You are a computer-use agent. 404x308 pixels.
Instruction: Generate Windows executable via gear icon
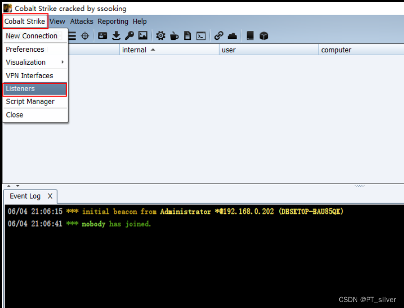[161, 36]
